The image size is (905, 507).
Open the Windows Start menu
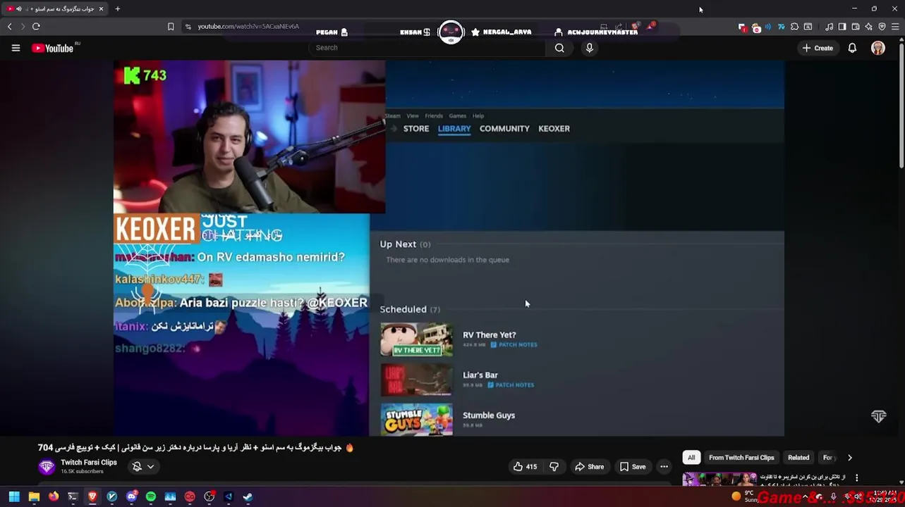tap(14, 496)
